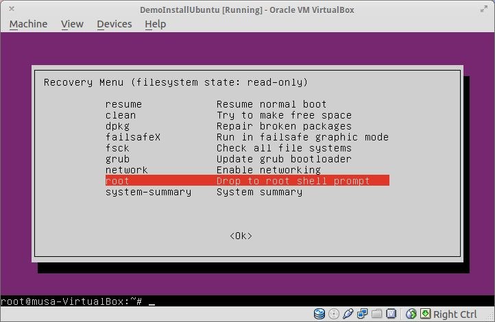Click 'Update grub bootloader' description
This screenshot has height=322, width=495.
284,159
